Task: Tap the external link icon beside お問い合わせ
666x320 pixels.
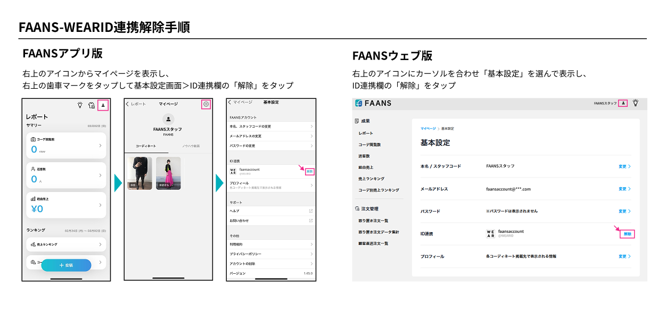Action: tap(311, 221)
